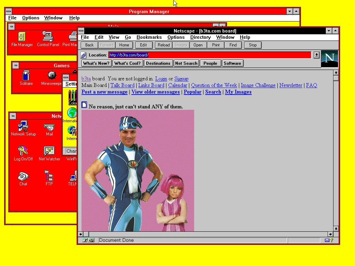The image size is (355, 266).
Task: Open Program Manager Options menu
Action: click(31, 18)
